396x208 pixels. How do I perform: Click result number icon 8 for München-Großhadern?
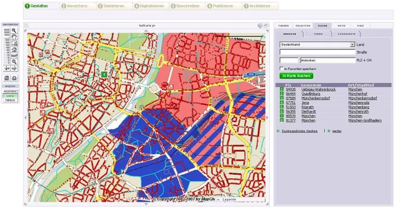282,120
